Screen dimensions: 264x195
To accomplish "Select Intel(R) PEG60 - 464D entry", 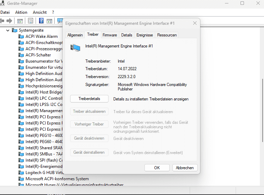I will point(44,142).
